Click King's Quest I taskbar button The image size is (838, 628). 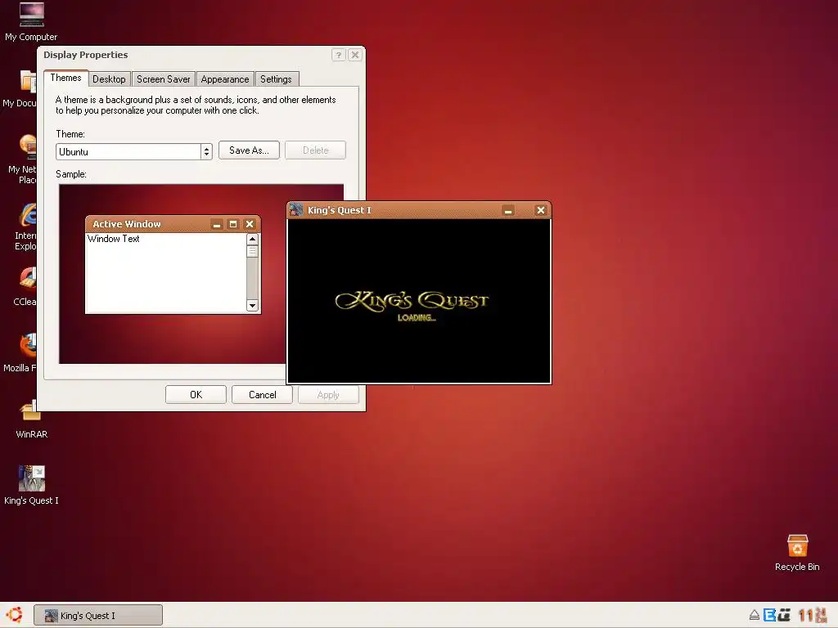pyautogui.click(x=98, y=615)
